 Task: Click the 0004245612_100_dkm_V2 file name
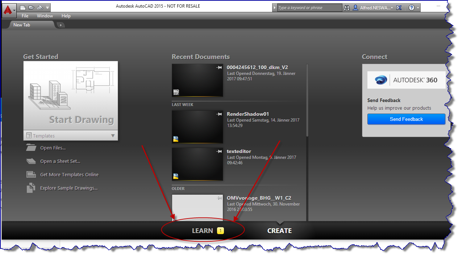tap(257, 67)
